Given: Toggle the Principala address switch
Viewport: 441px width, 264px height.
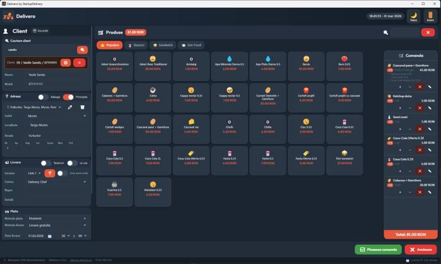Looking at the screenshot, I should (68, 97).
